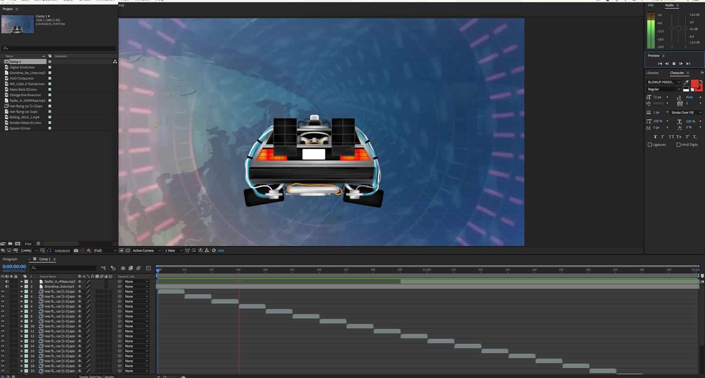Viewport: 705px width, 378px height.
Task: Click First Frame button in Preview panel
Action: (x=660, y=64)
